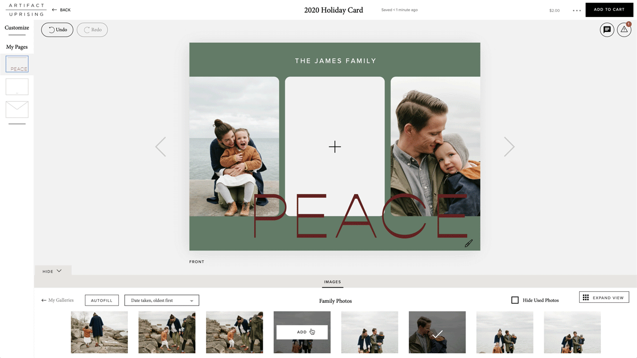Click the My Pages sidebar heading

[17, 47]
